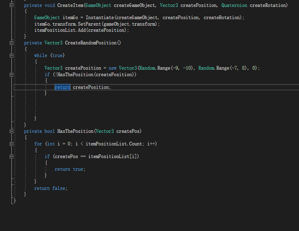Click 'new' keyword in createPosition assignment
Screen dimensions: 299x231
(112, 68)
